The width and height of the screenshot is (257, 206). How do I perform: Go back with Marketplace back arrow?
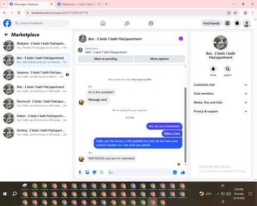6,35
